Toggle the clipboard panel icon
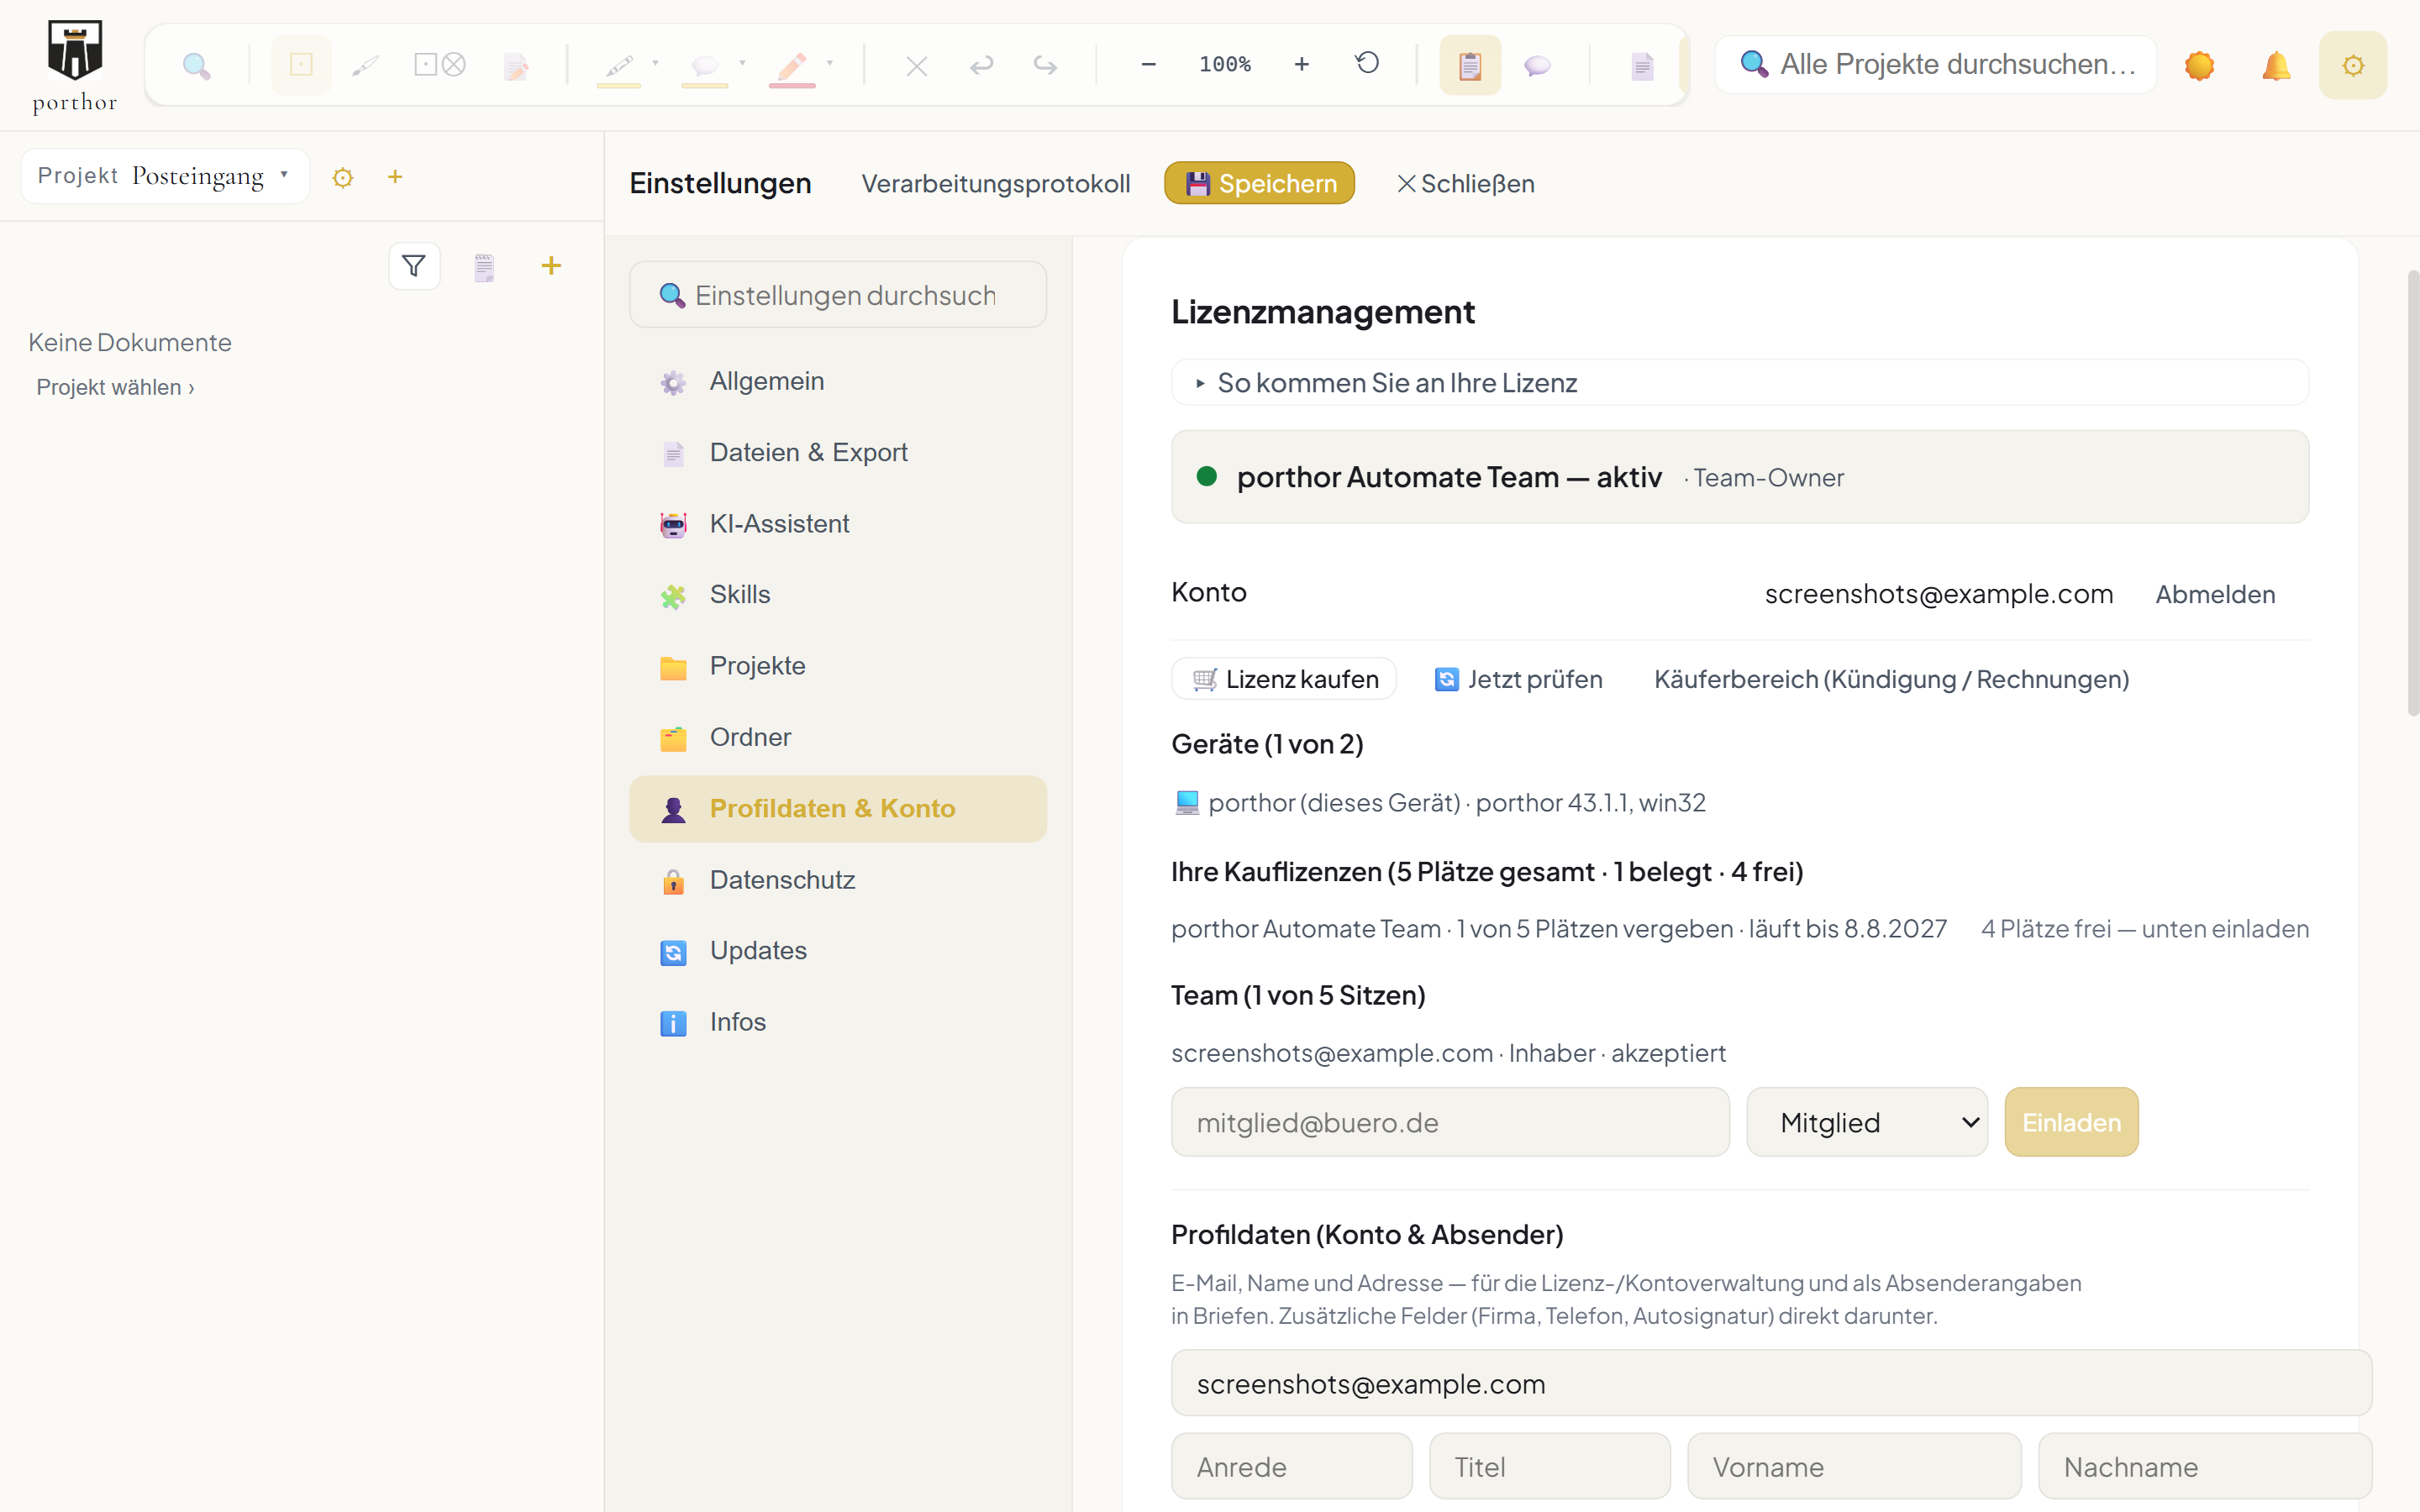2420x1512 pixels. coord(1470,65)
